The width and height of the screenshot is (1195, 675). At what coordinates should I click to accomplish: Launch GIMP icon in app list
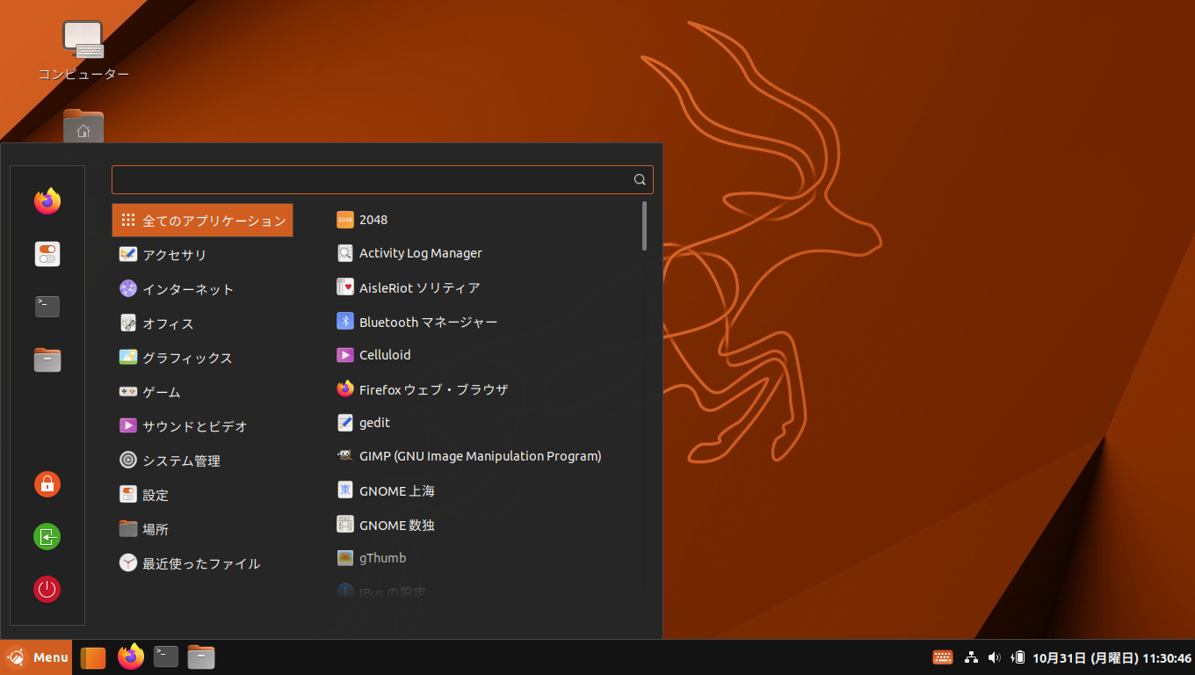pos(345,456)
